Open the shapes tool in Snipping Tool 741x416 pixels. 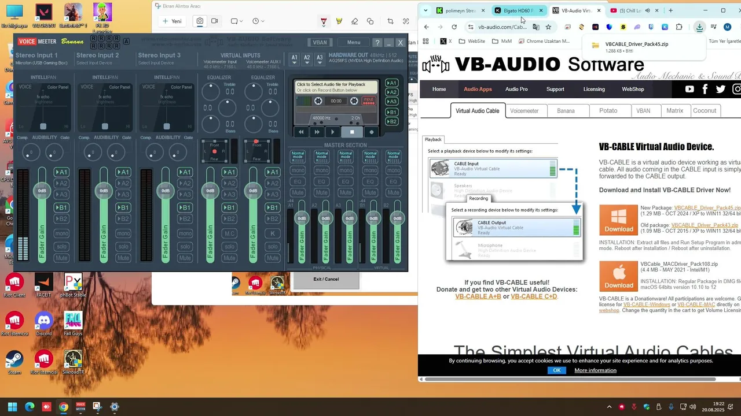point(370,21)
